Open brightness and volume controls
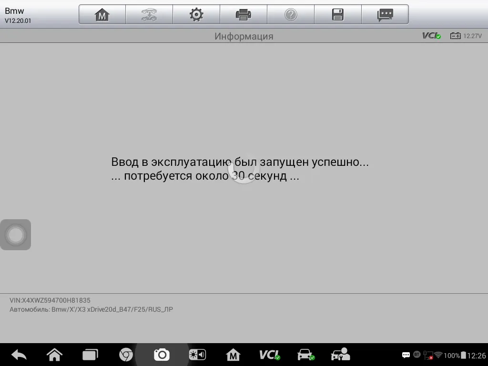488x366 pixels. coord(197,355)
